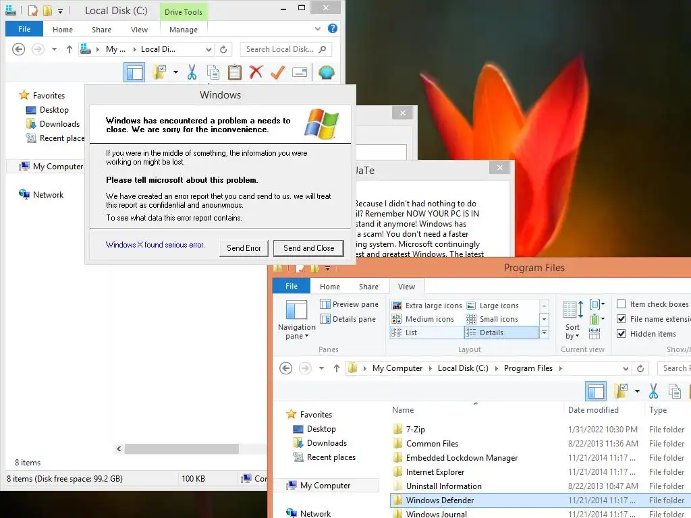The height and width of the screenshot is (518, 691).
Task: Click the Send and Close button
Action: tap(308, 248)
